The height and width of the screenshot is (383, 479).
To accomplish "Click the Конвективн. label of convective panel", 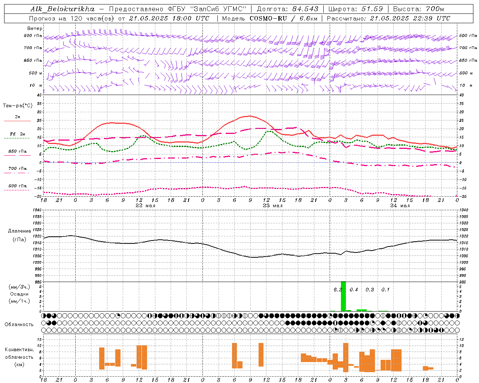I will [19, 349].
